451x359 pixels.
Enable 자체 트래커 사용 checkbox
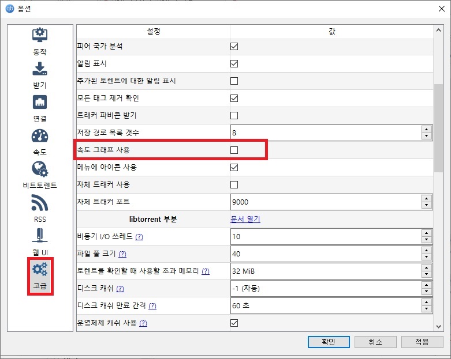[234, 184]
